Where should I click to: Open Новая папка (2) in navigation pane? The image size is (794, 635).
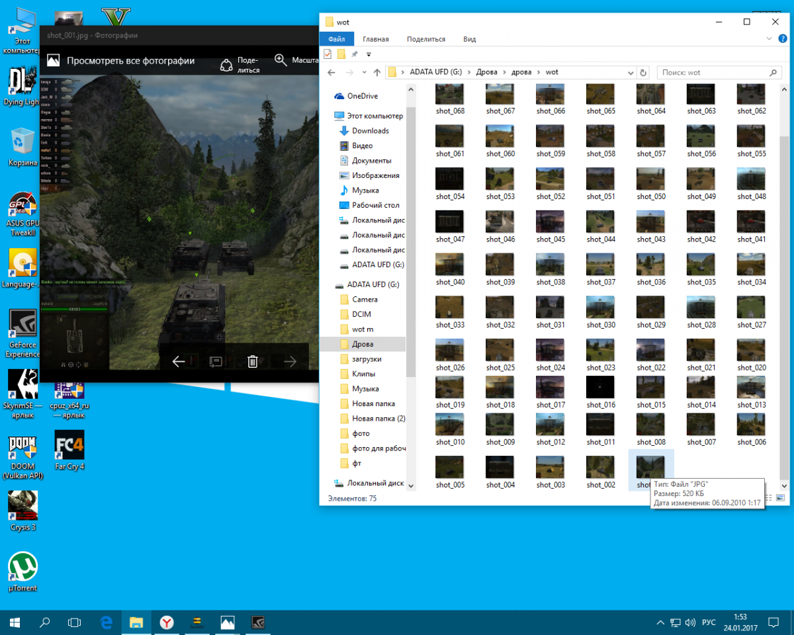pos(378,419)
